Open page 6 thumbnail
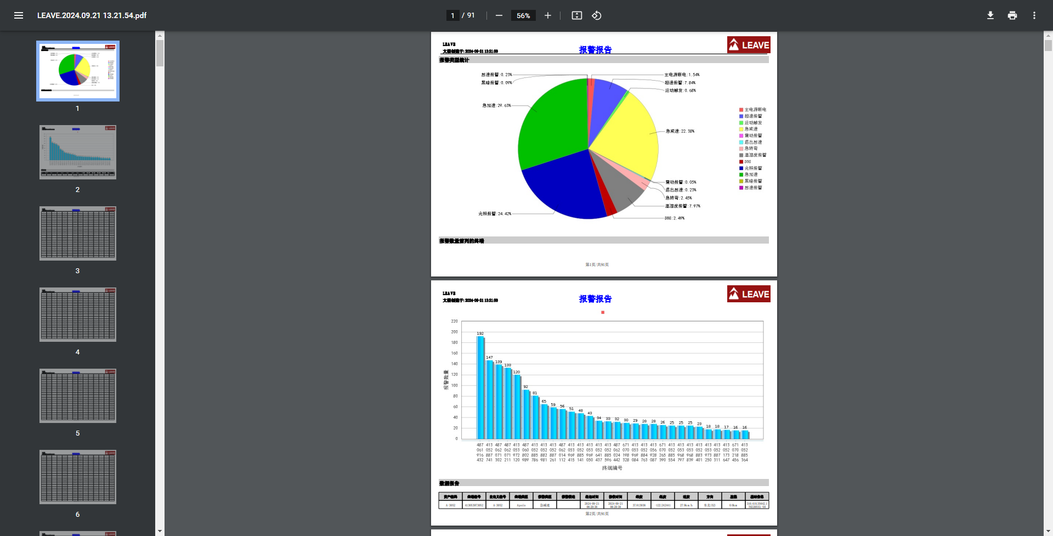 click(x=78, y=477)
